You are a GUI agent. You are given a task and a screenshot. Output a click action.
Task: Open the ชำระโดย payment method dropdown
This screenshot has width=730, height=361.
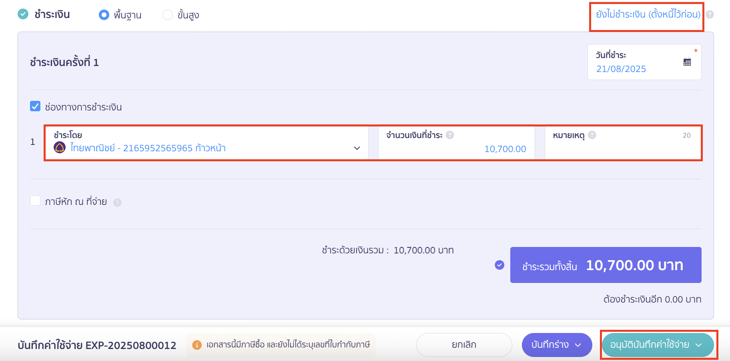pos(356,148)
